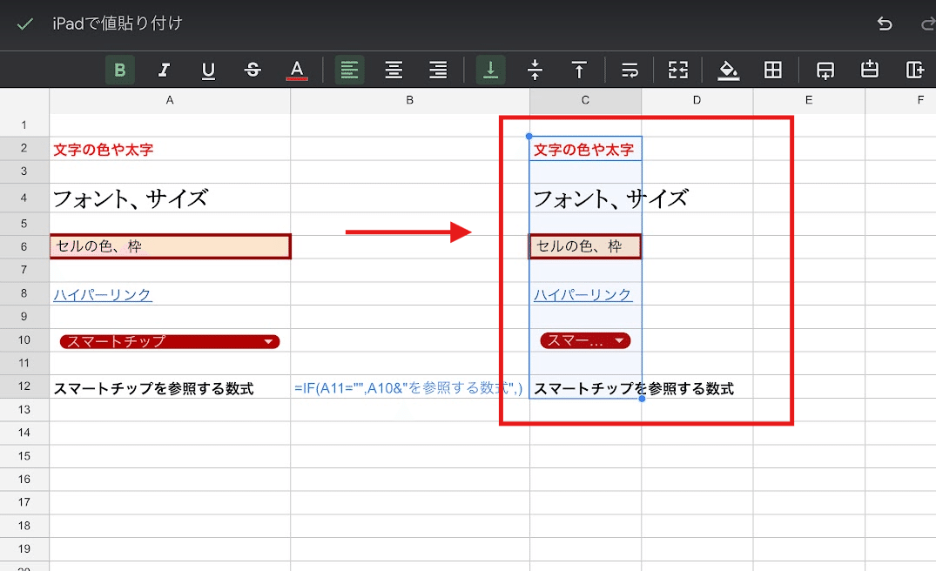936x571 pixels.
Task: Select cell C4 フォント、サイズ
Action: [586, 198]
